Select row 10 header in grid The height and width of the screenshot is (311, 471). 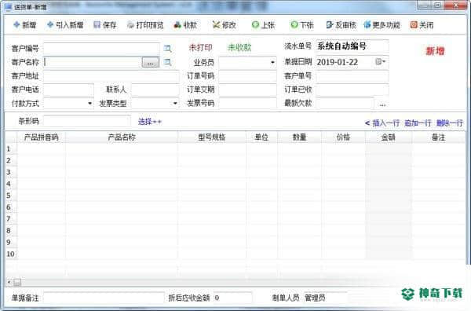[x=11, y=254]
